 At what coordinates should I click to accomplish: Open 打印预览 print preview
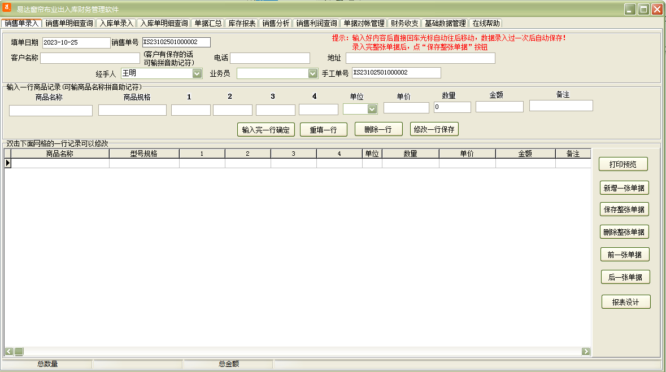623,164
